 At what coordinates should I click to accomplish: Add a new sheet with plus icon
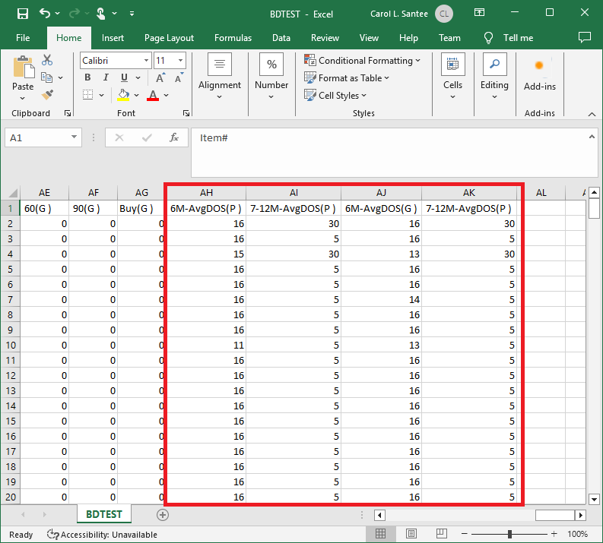(163, 515)
